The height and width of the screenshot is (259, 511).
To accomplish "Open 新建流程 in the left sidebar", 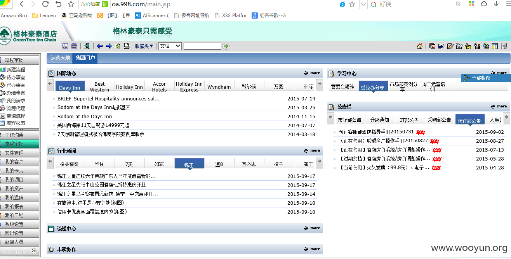I will pos(16,69).
